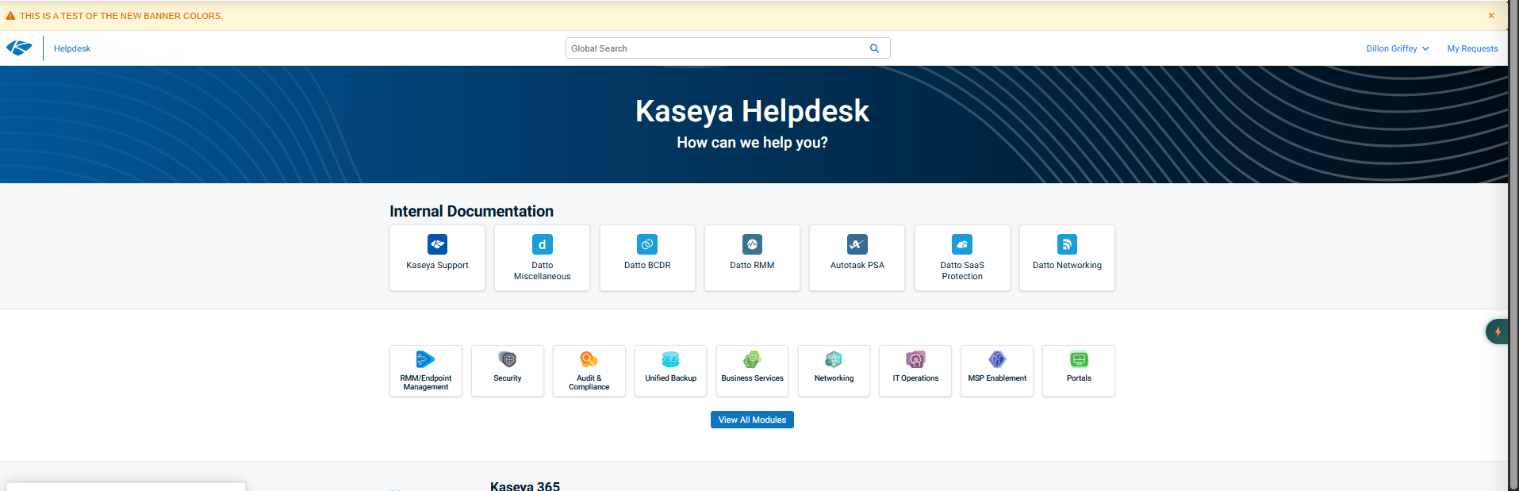1519x491 pixels.
Task: Open RMM/Endpoint Management module
Action: click(426, 370)
